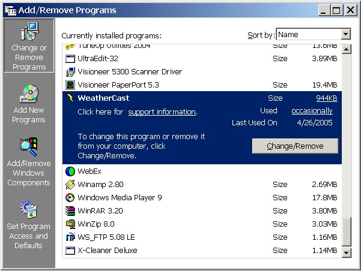The height and width of the screenshot is (271, 361).
Task: Select Visioneer 5300 Scanner Driver entry
Action: tap(202, 72)
